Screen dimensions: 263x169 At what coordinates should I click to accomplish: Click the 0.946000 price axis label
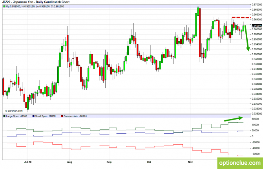(x=257, y=64)
